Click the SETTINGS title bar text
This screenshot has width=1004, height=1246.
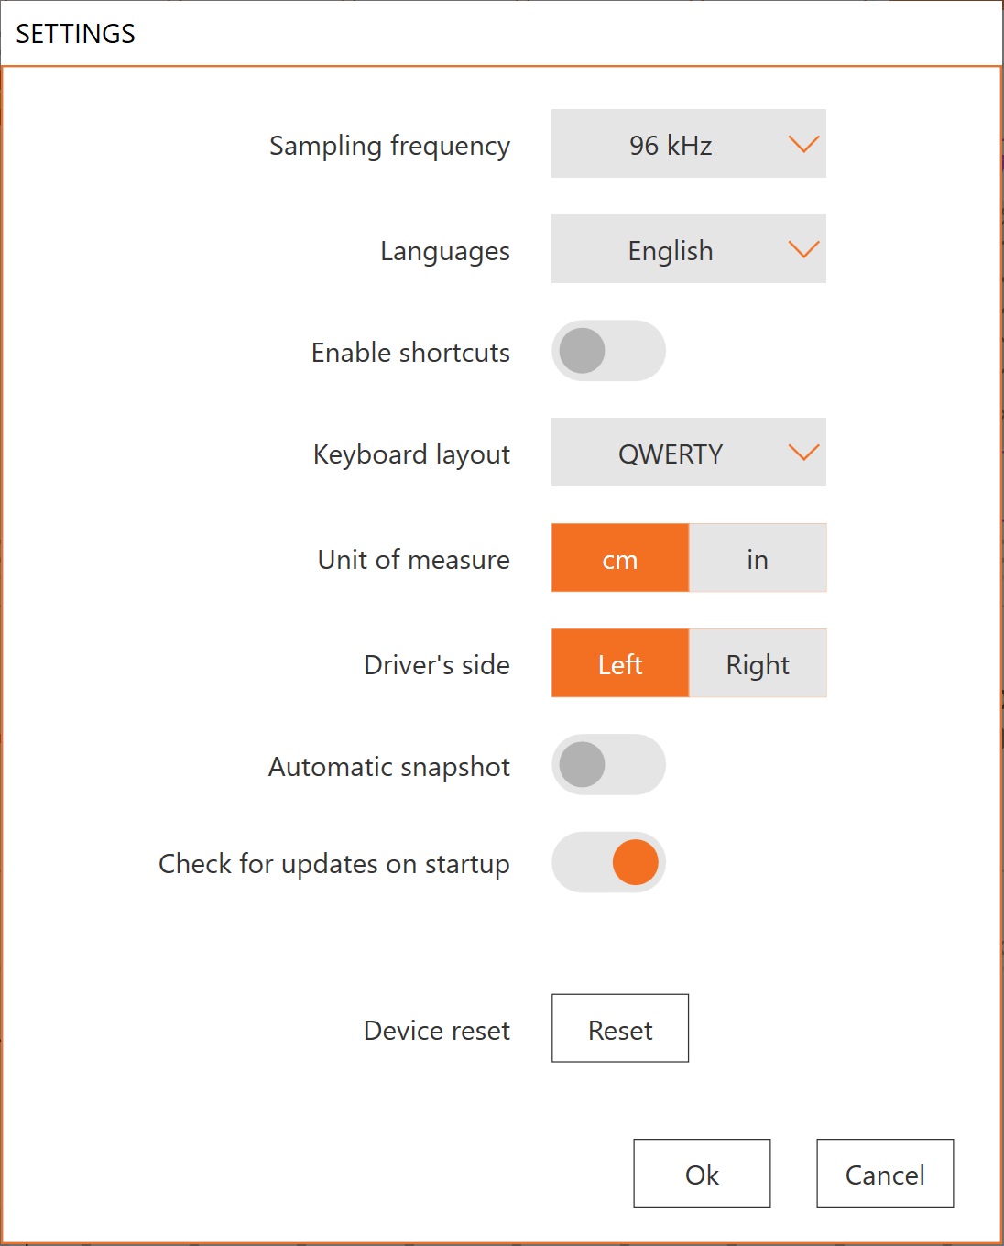coord(76,34)
